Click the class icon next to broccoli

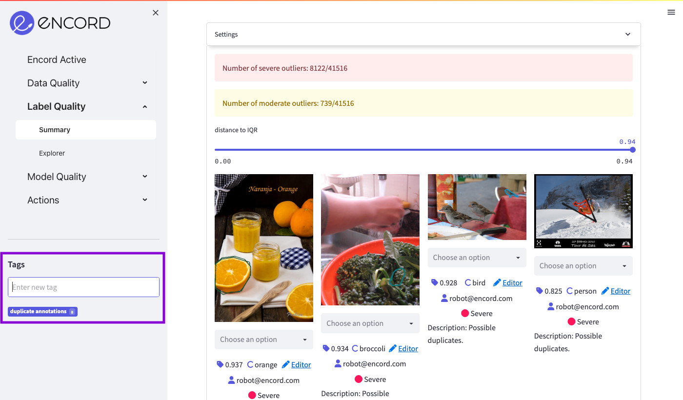pyautogui.click(x=355, y=348)
